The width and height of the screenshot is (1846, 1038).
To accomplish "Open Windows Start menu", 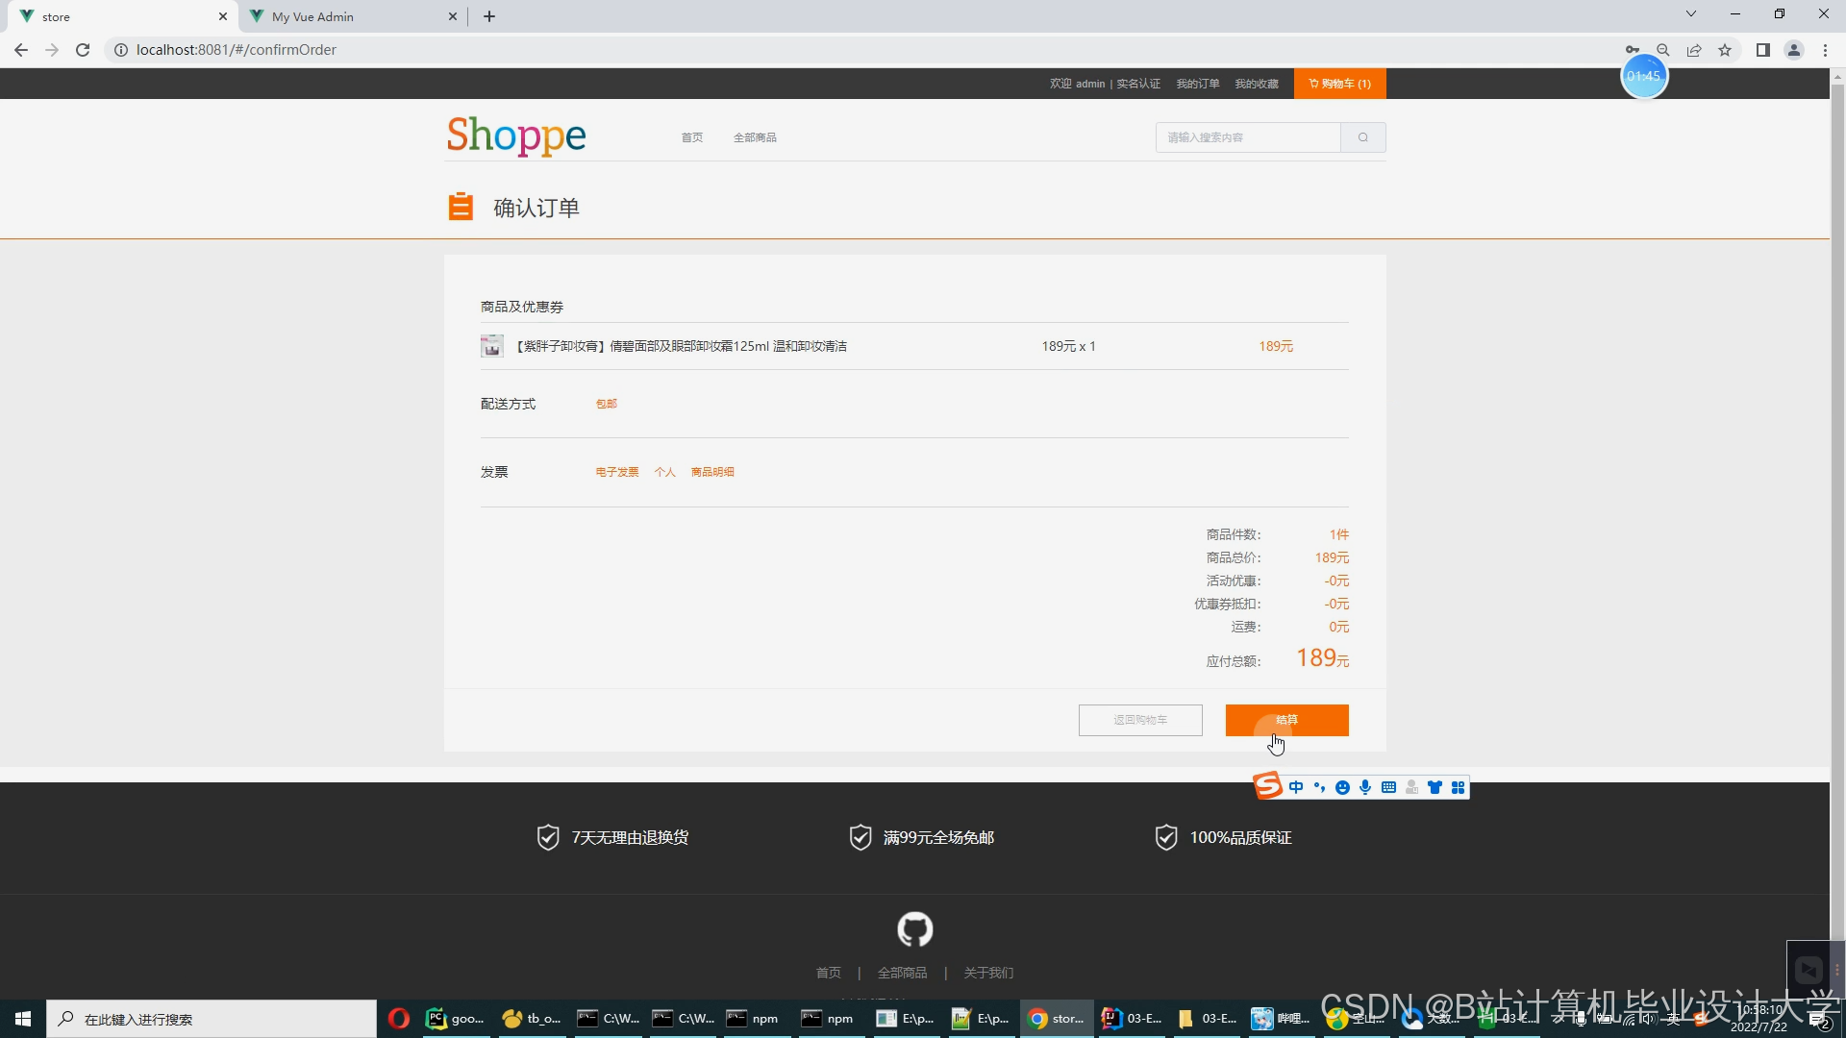I will pos(23,1019).
